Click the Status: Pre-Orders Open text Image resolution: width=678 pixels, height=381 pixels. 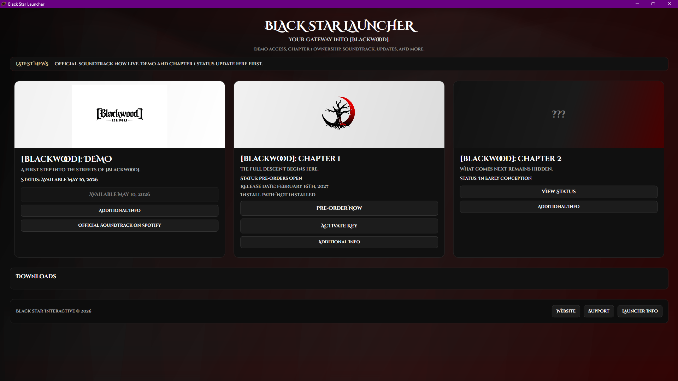click(271, 178)
